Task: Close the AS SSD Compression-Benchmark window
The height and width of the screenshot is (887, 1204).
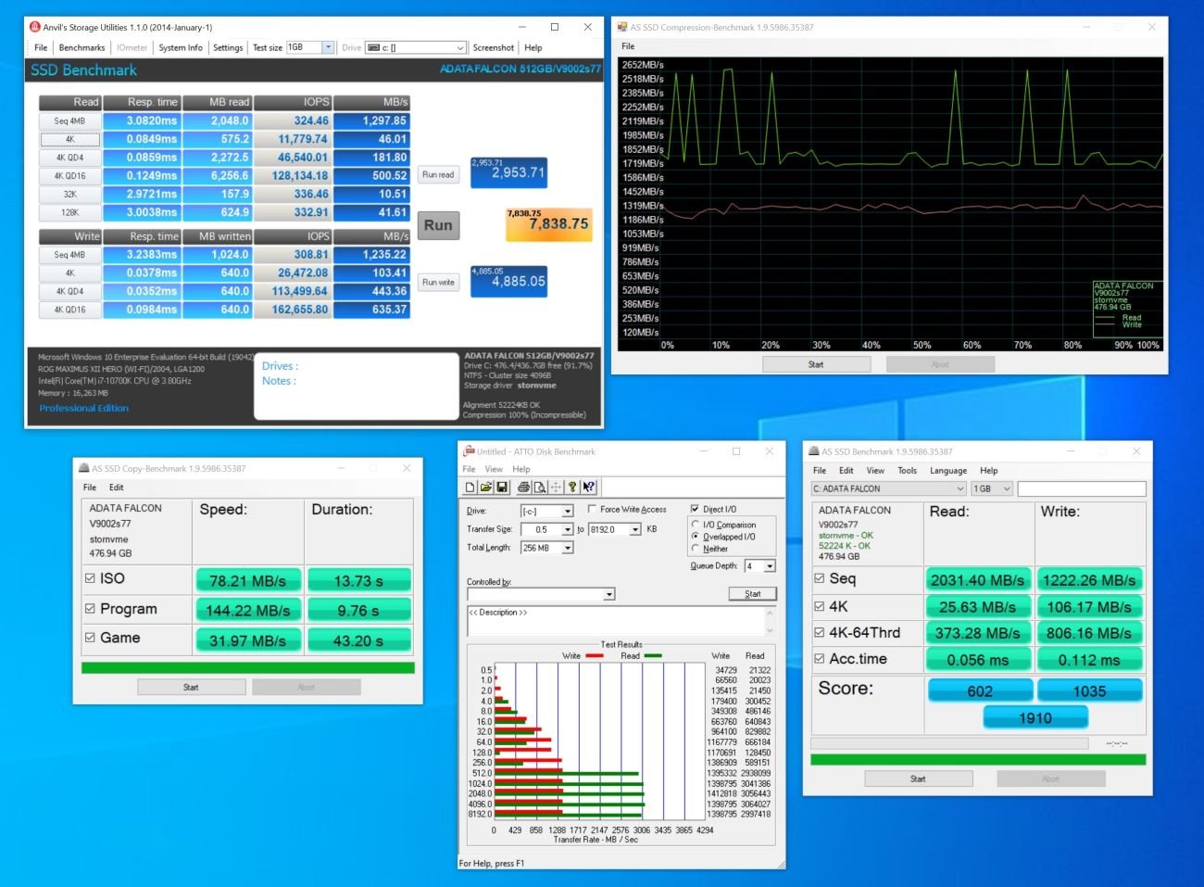Action: [1152, 27]
